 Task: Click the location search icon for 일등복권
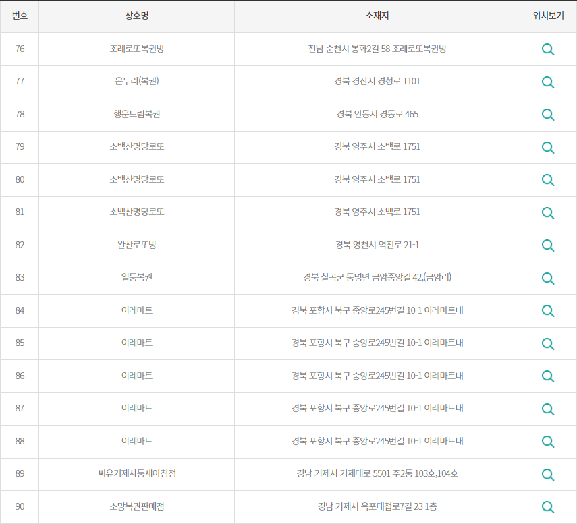547,278
